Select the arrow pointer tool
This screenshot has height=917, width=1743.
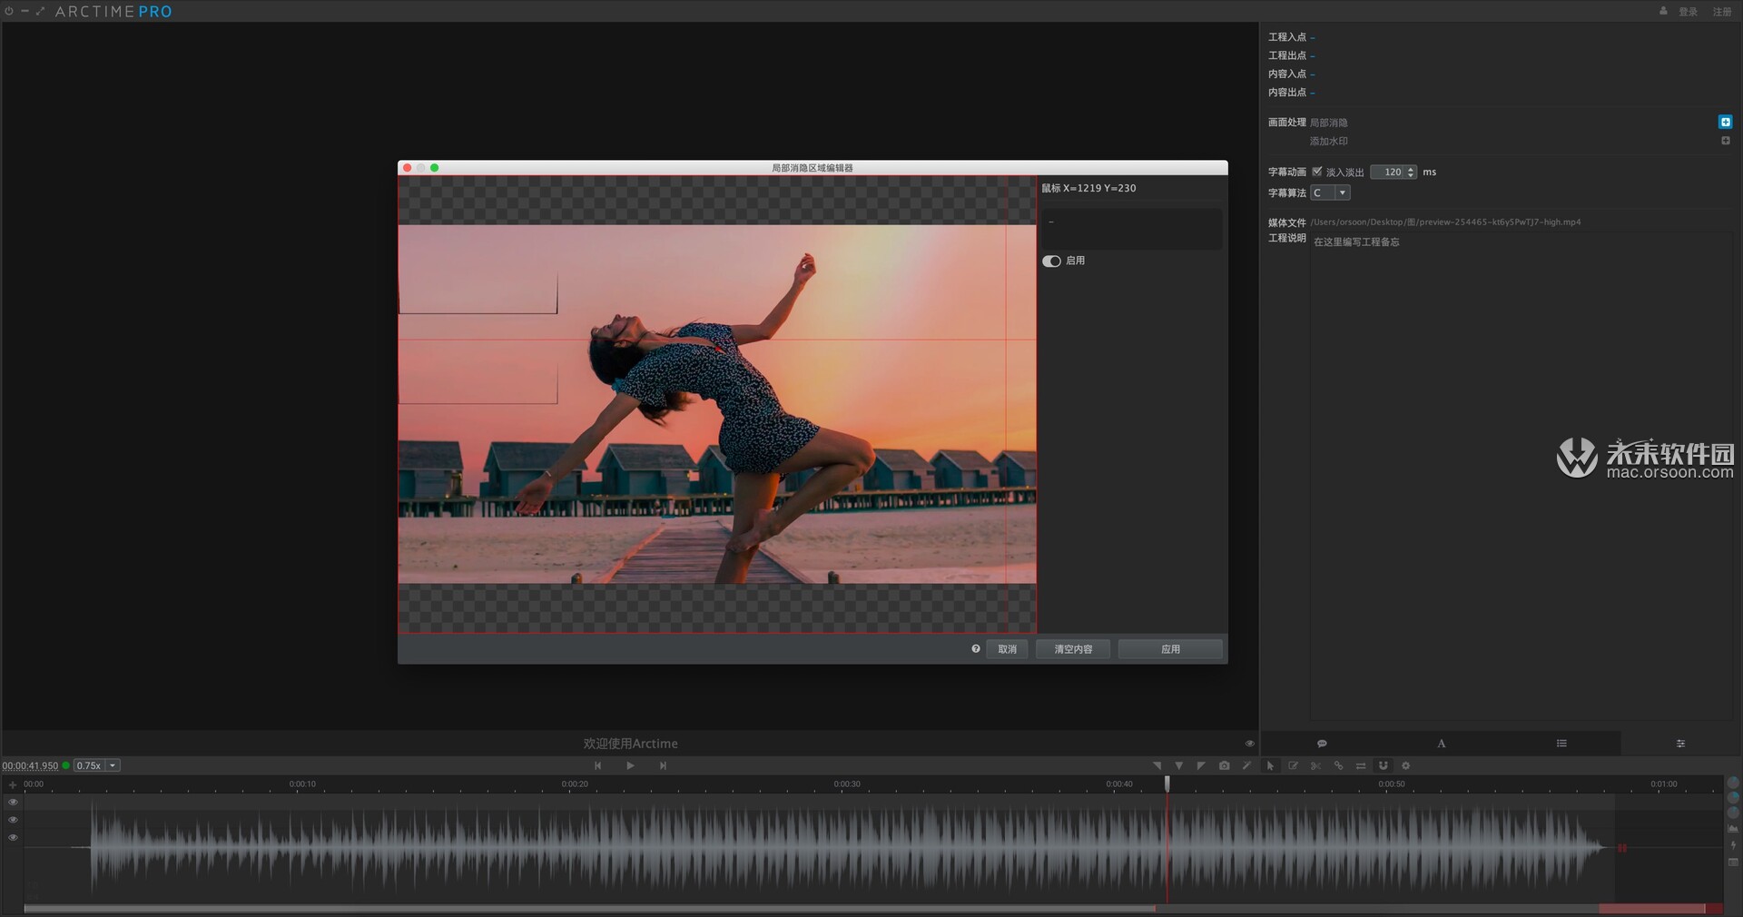click(x=1270, y=766)
